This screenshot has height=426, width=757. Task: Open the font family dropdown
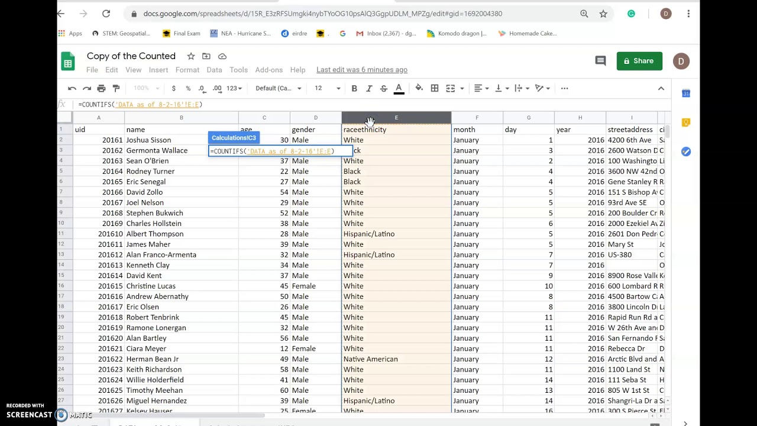[278, 88]
